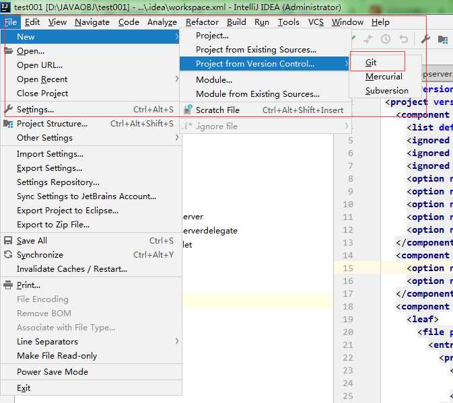
Task: Open the File menu in menu bar
Action: point(11,22)
